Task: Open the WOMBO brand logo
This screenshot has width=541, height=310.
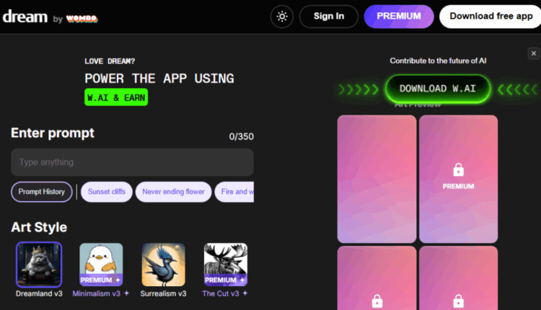Action: click(82, 18)
